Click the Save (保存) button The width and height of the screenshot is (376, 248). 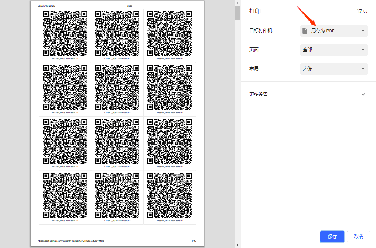[x=332, y=237]
